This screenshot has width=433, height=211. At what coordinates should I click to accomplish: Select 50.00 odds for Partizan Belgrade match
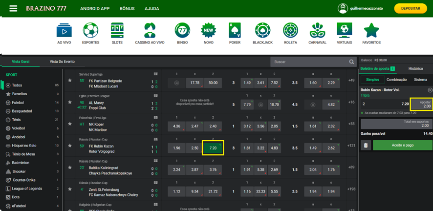[213, 83]
